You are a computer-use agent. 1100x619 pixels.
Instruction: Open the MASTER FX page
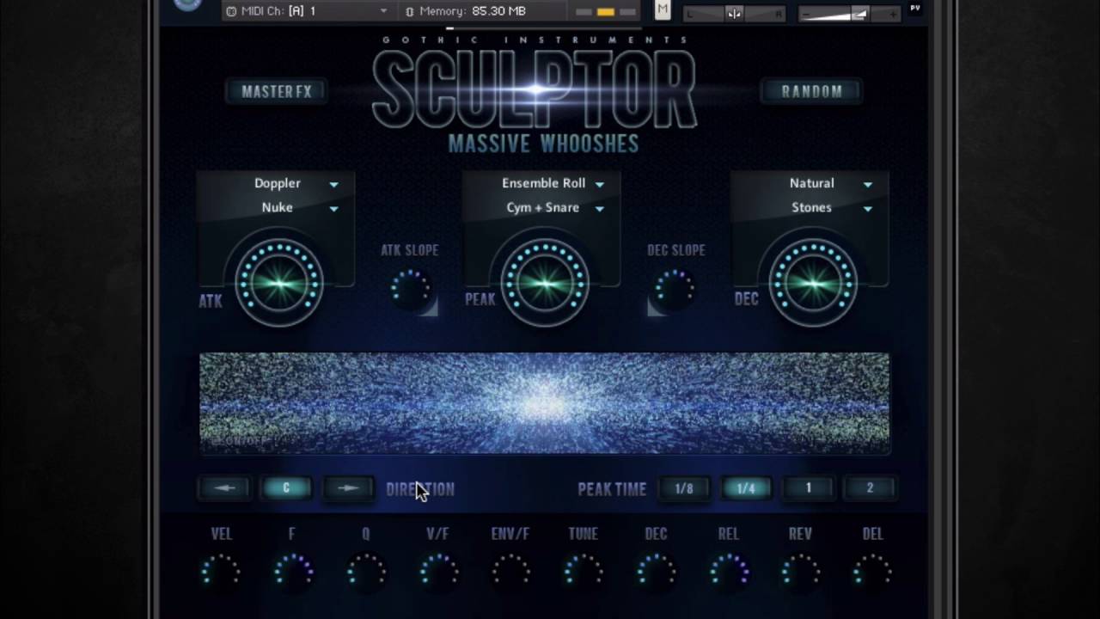pyautogui.click(x=277, y=91)
